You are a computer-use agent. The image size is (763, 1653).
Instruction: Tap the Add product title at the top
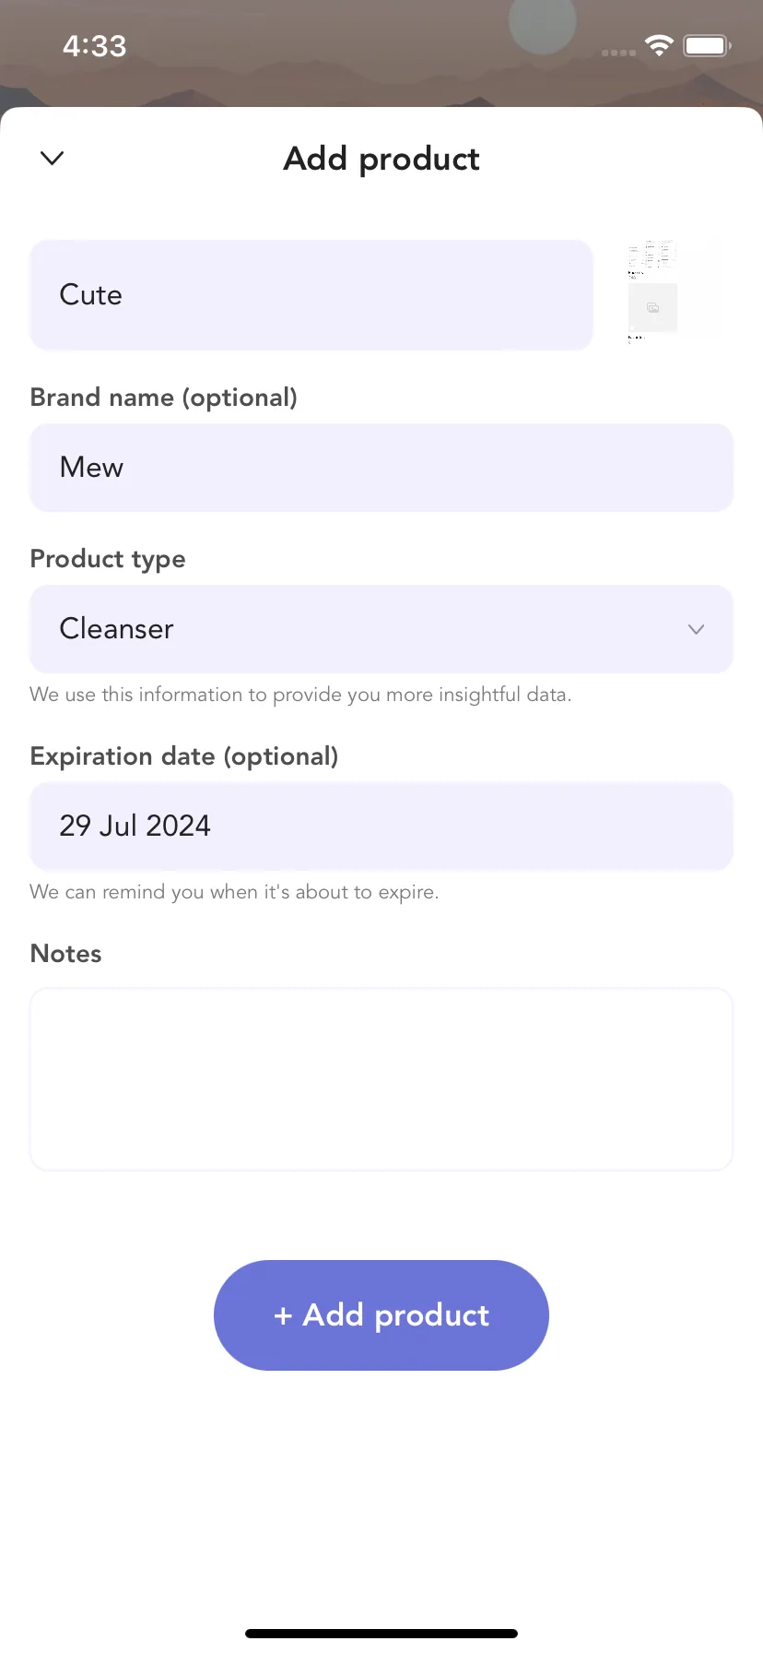(381, 159)
